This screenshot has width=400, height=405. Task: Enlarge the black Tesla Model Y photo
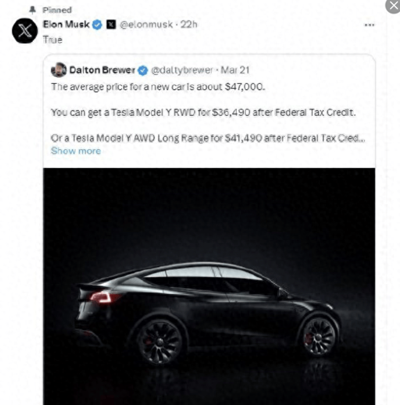pyautogui.click(x=209, y=286)
